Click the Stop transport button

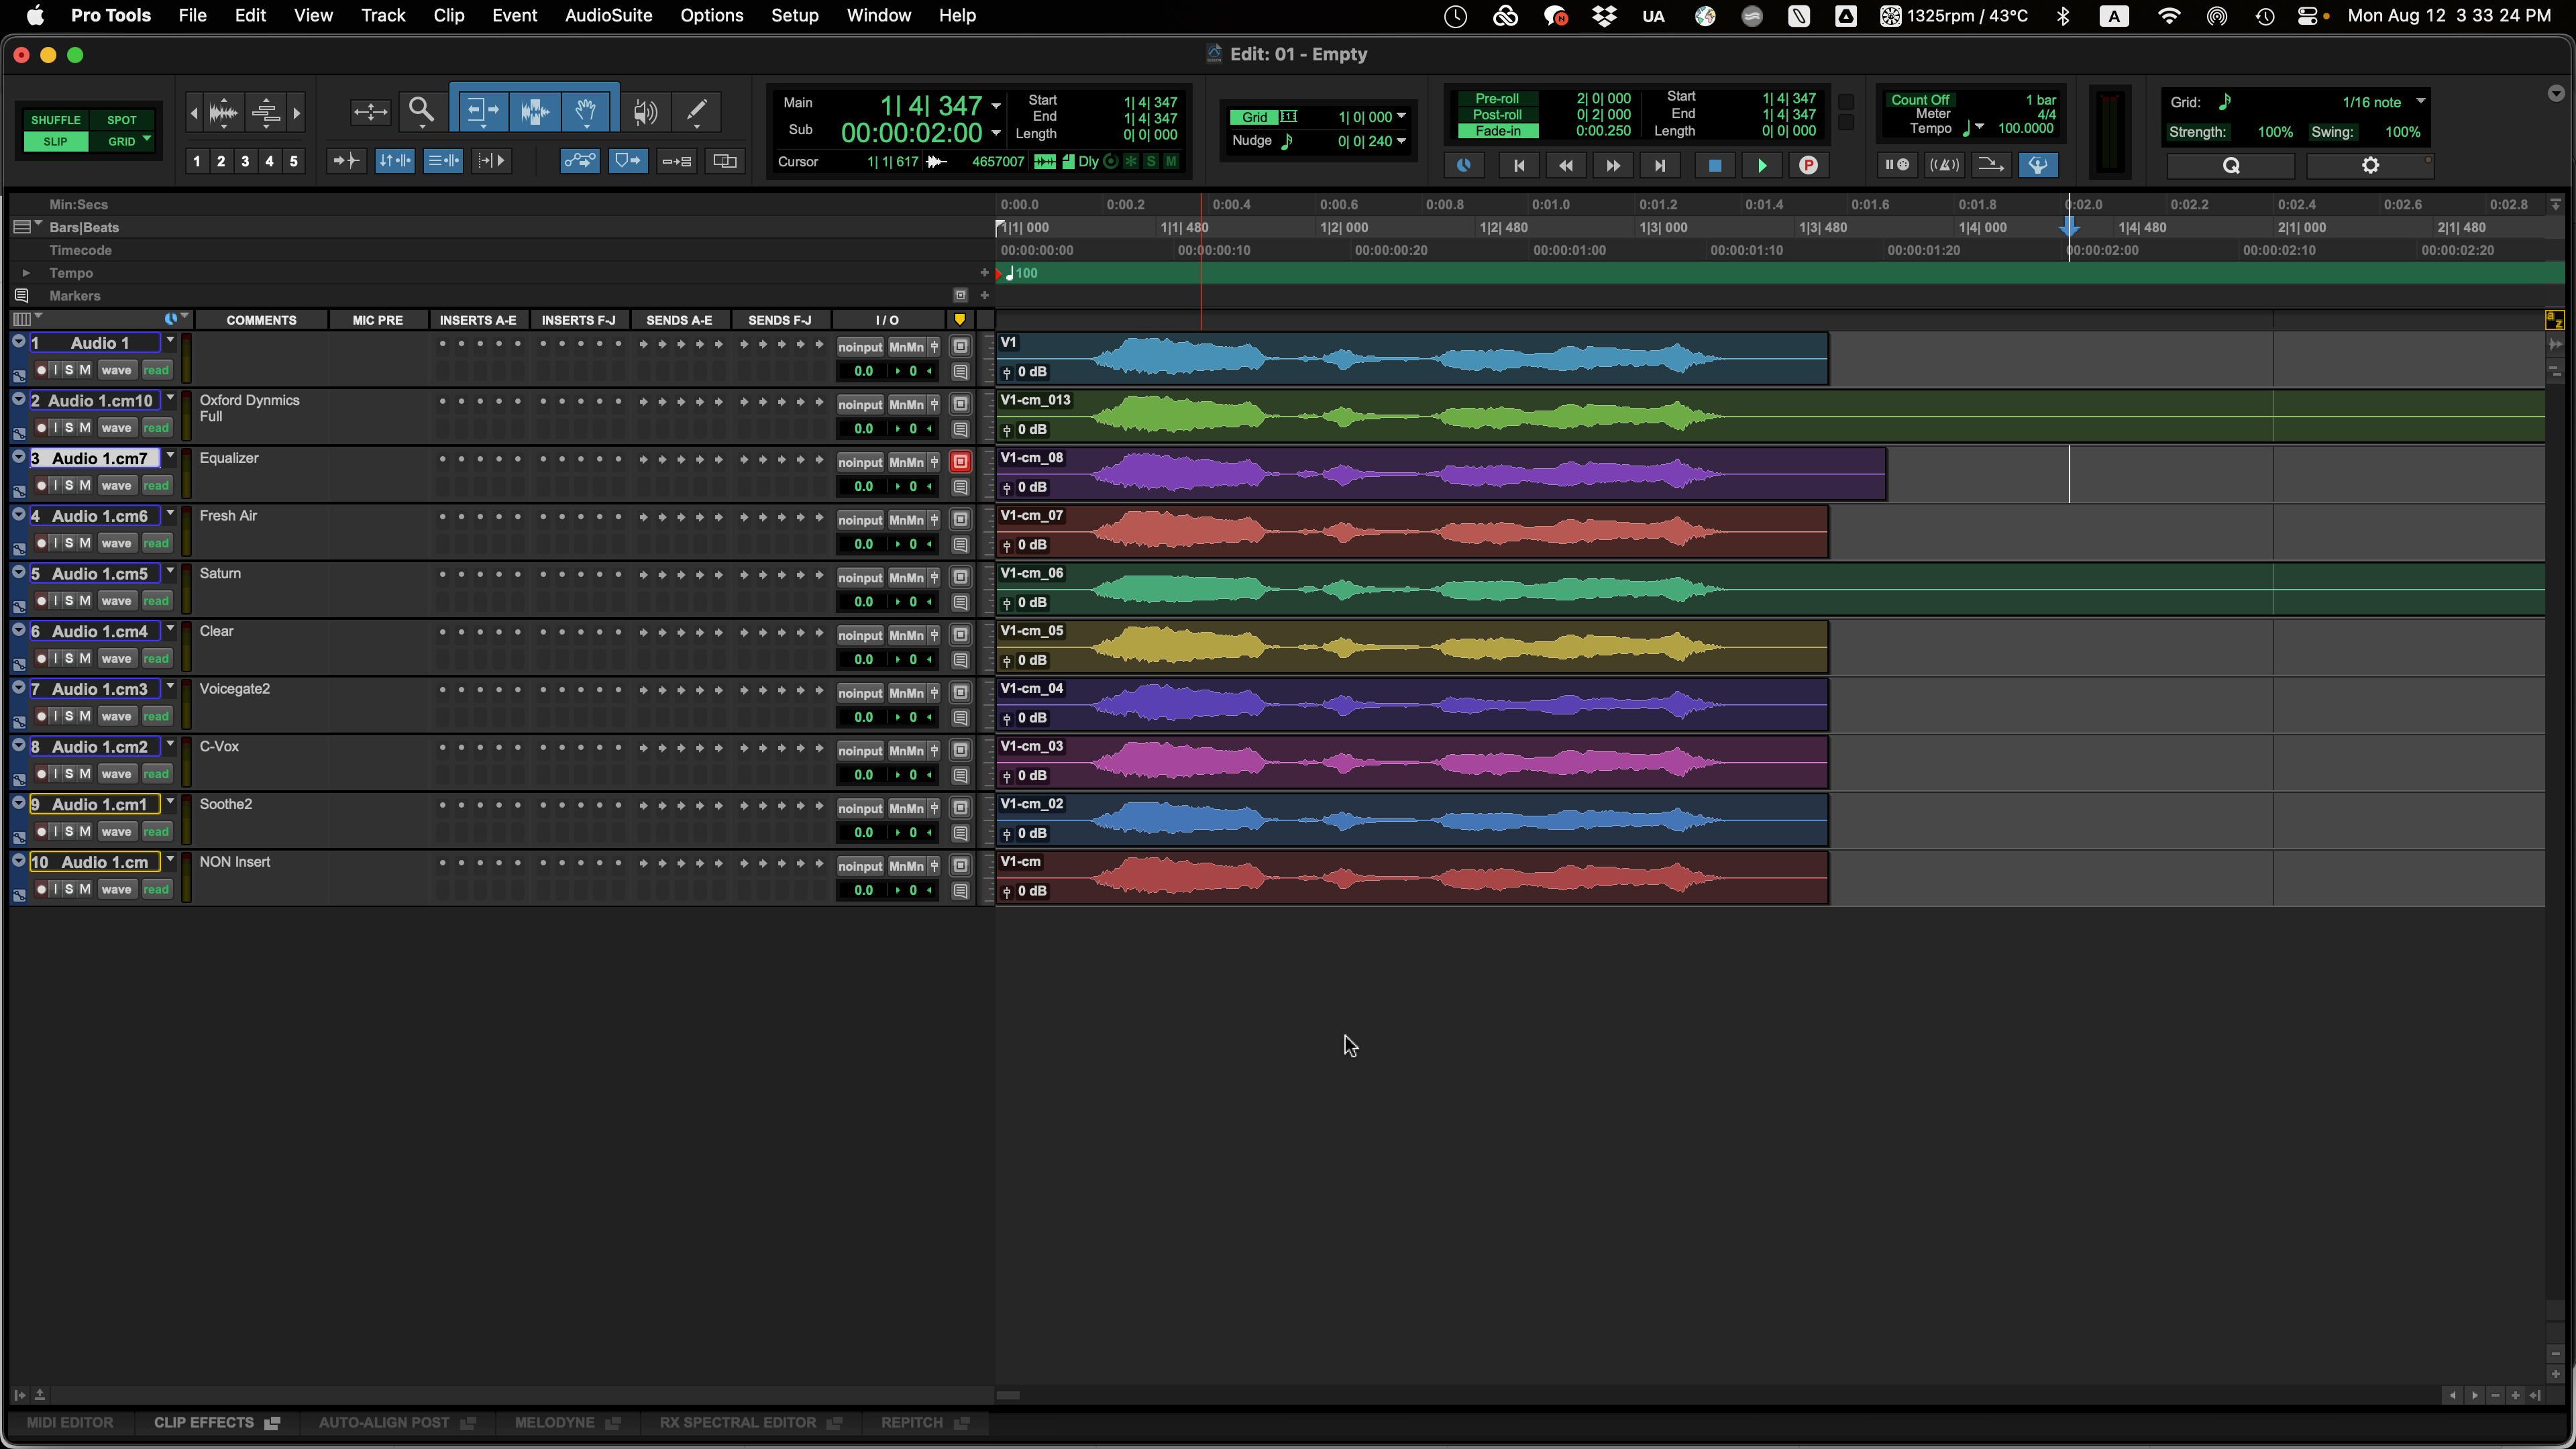[x=1714, y=166]
